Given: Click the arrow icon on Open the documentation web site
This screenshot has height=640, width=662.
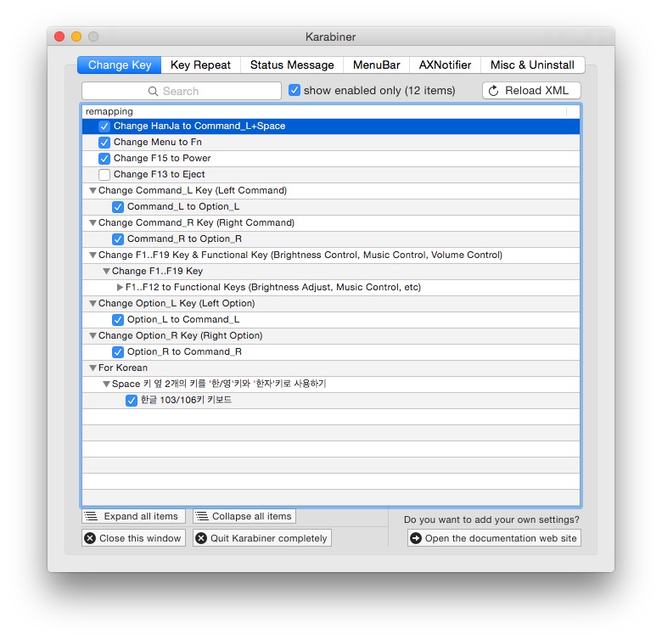Looking at the screenshot, I should [x=416, y=538].
